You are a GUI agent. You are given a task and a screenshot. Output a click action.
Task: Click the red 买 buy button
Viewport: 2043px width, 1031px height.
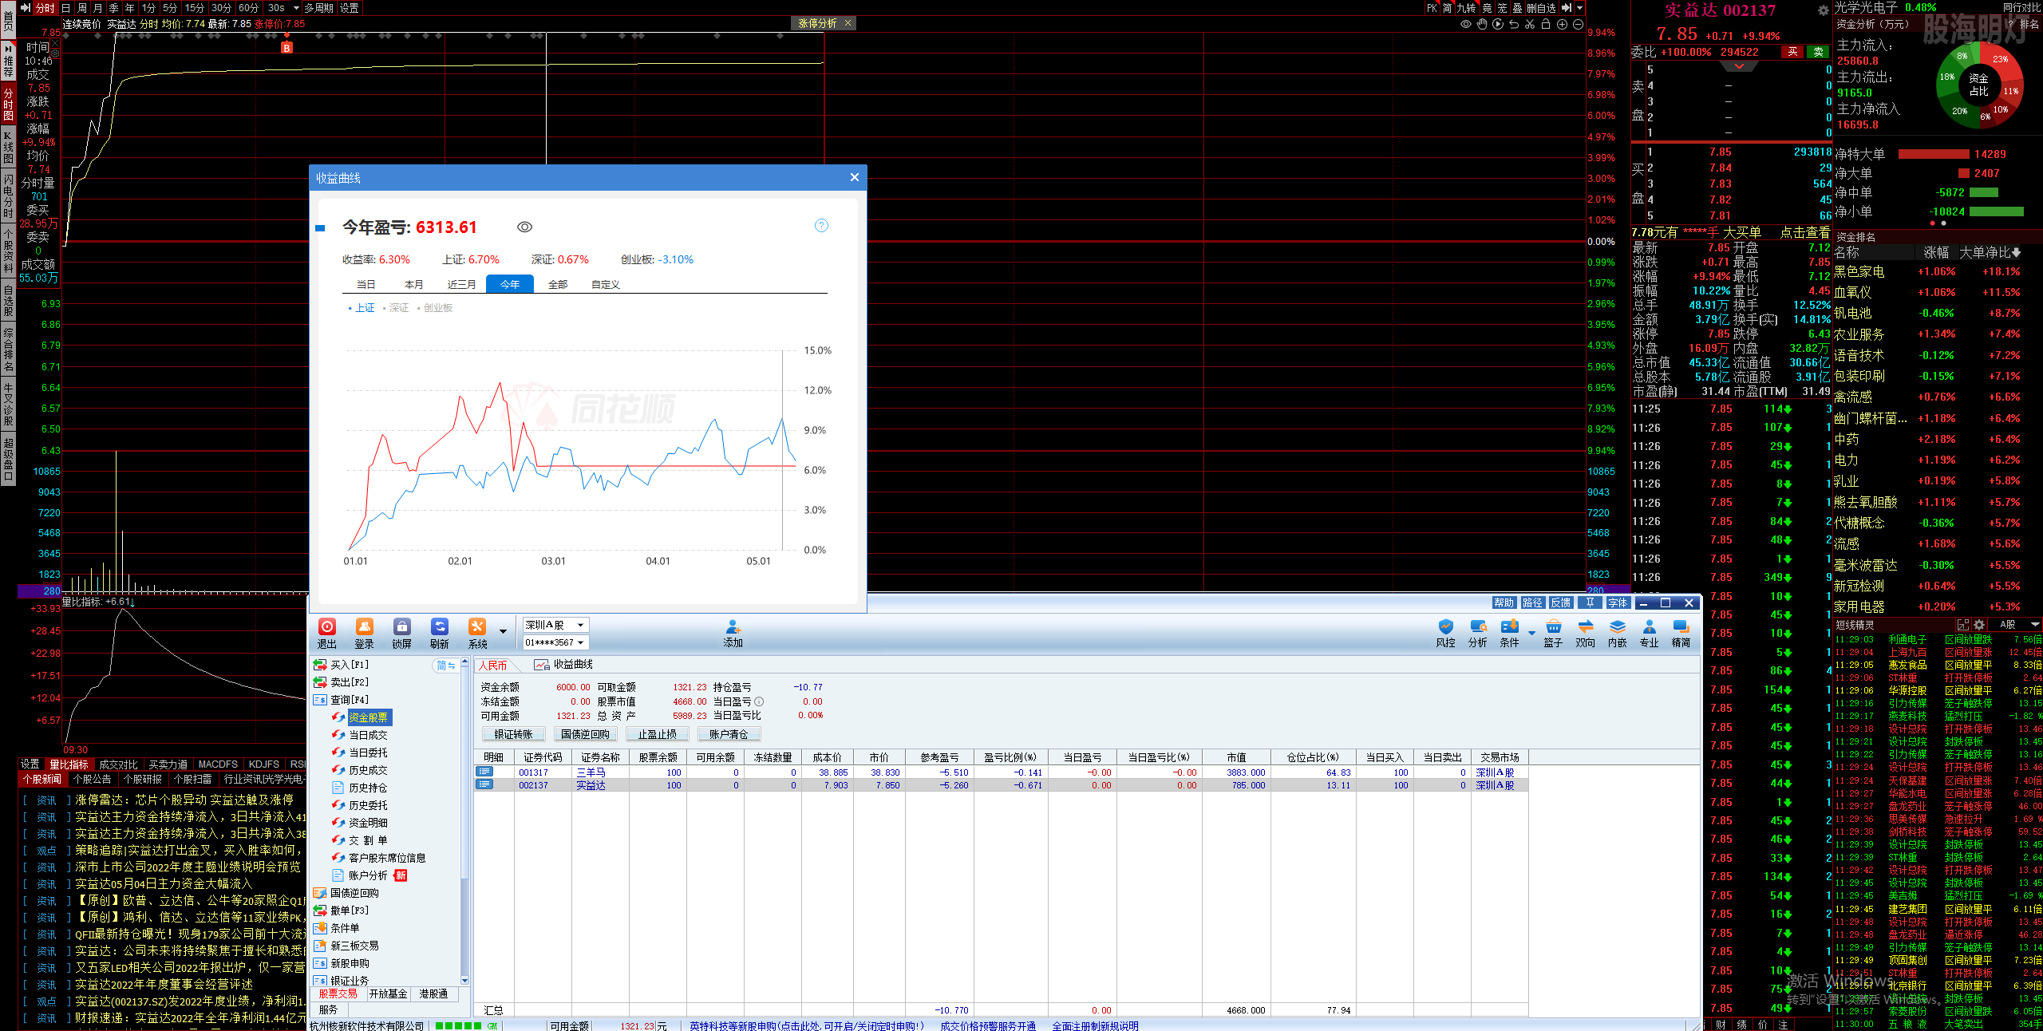click(x=1792, y=52)
